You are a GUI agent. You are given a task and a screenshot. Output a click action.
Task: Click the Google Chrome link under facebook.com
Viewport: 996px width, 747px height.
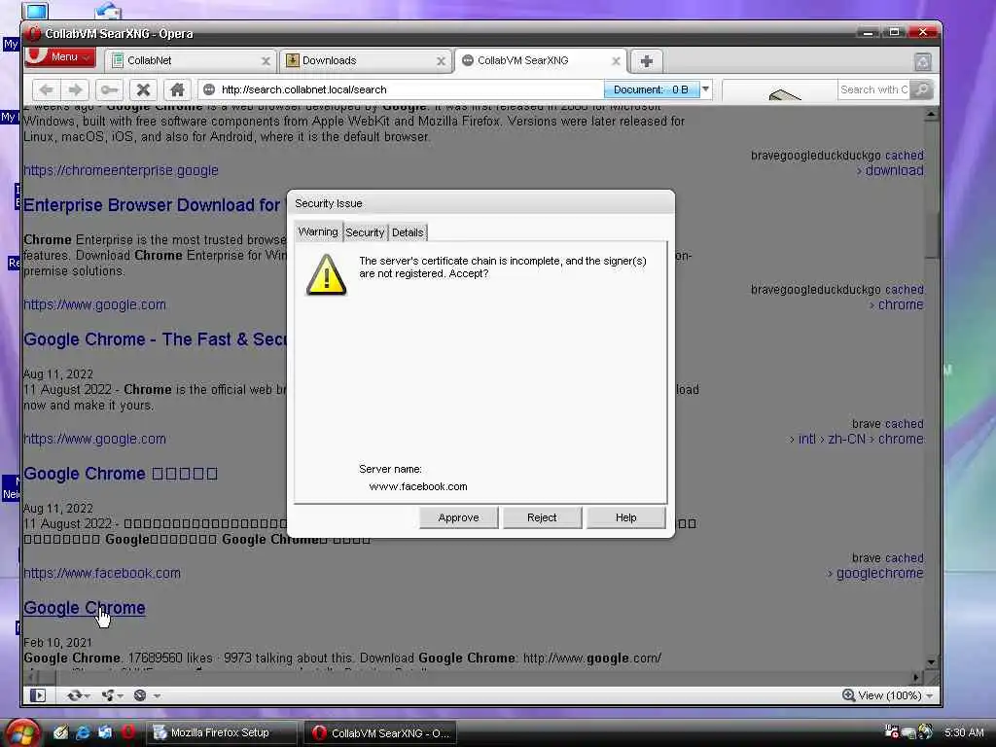85,608
